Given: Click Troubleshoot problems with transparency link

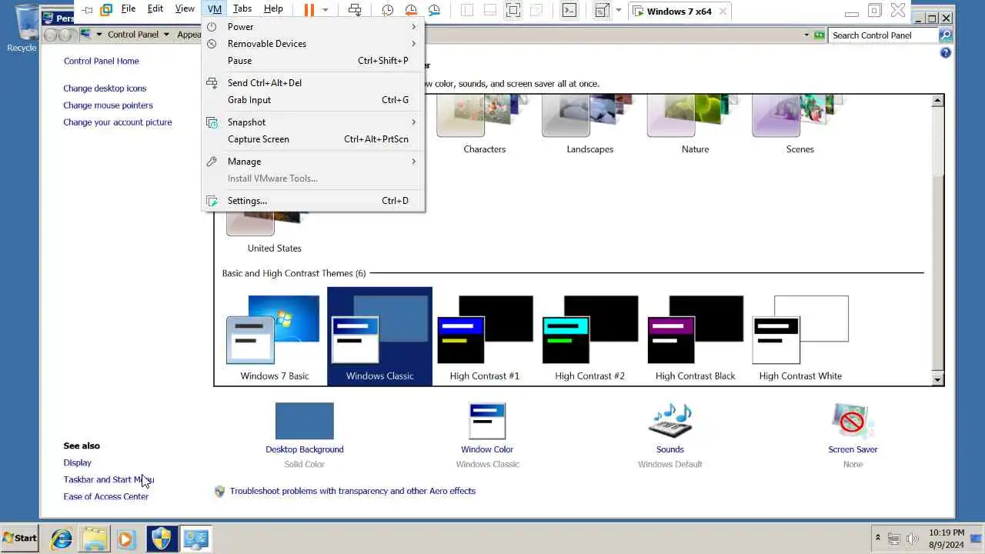Looking at the screenshot, I should click(352, 491).
